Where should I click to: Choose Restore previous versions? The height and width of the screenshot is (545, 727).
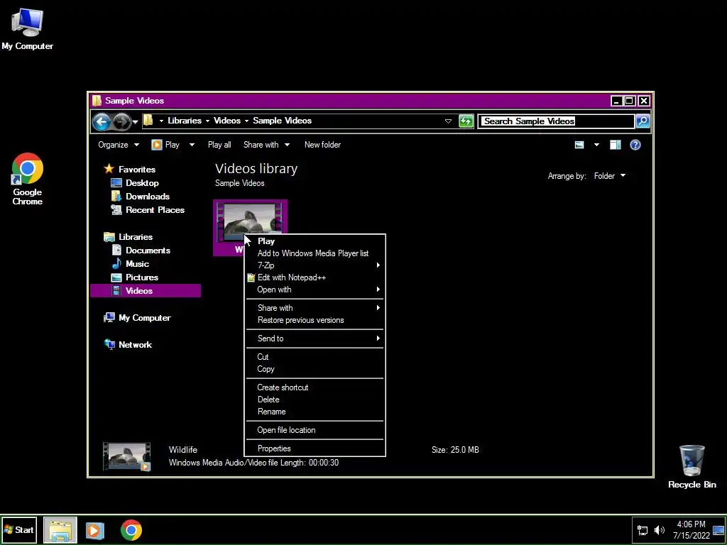pyautogui.click(x=315, y=320)
